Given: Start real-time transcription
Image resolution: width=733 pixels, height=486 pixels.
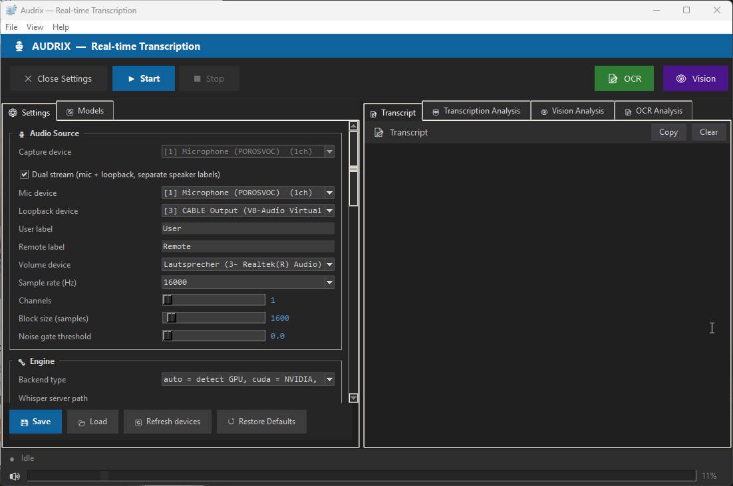Looking at the screenshot, I should pos(144,78).
